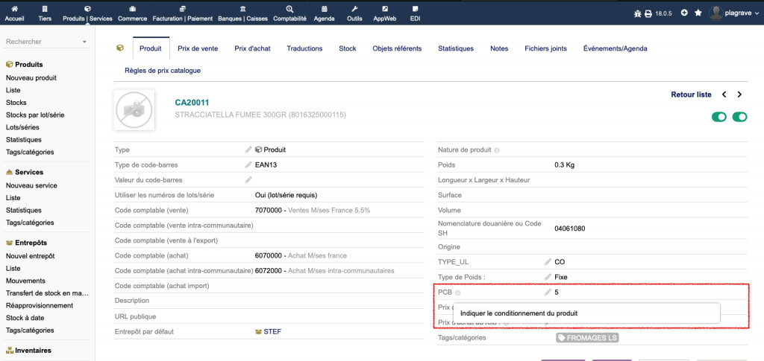The height and width of the screenshot is (361, 764).
Task: Open the Accueil home menu
Action: pyautogui.click(x=14, y=13)
